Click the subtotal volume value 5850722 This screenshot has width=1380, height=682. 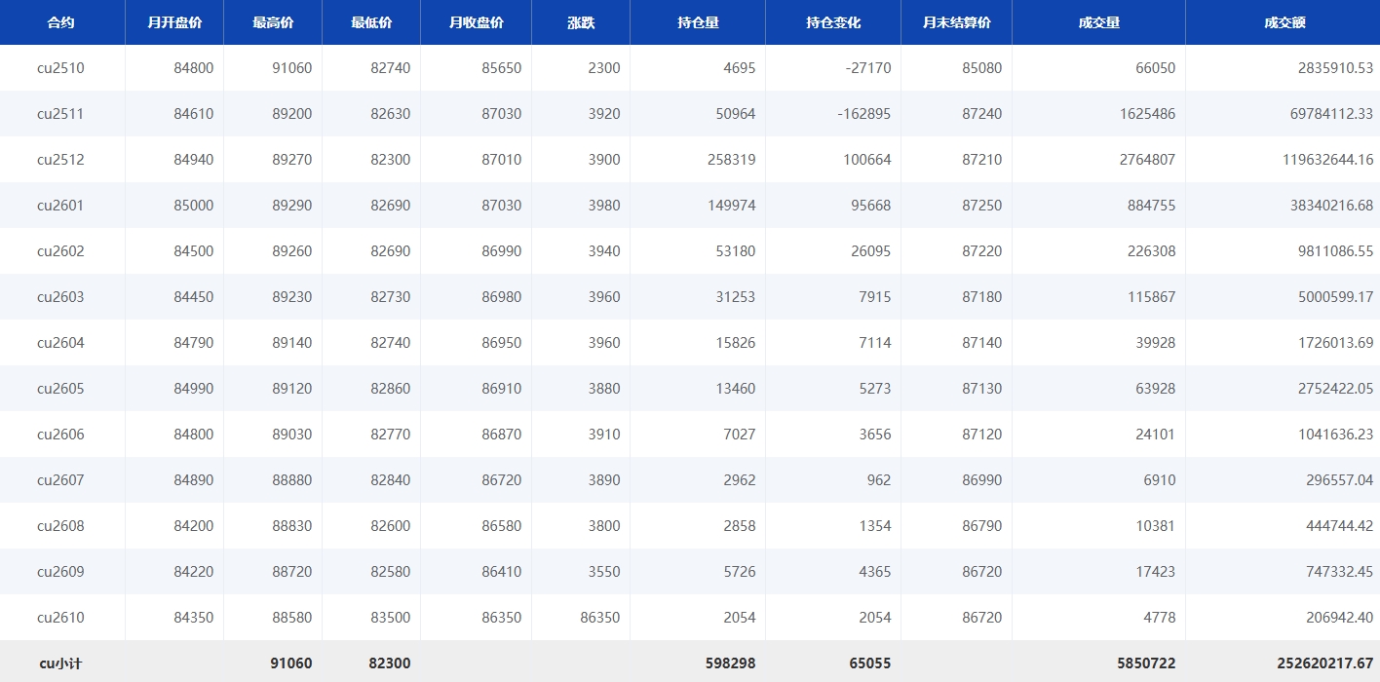[x=1146, y=663]
